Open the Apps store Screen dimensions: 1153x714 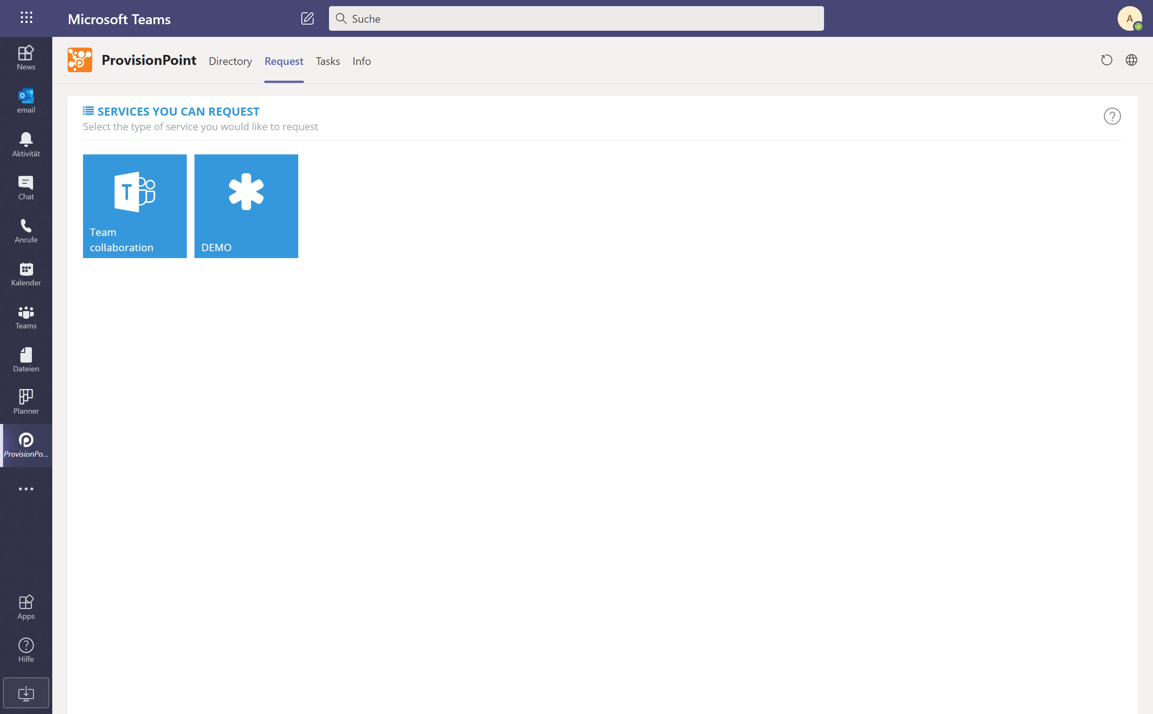click(x=26, y=607)
